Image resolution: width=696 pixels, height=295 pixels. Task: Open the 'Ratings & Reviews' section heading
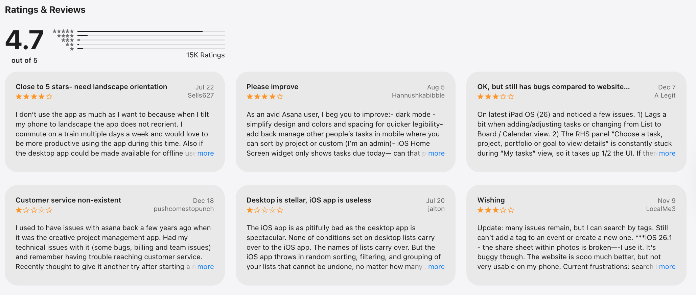tap(45, 10)
